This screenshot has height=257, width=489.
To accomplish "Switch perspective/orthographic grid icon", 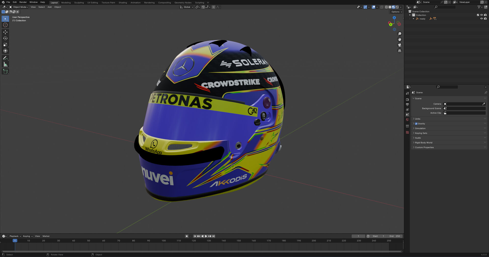I will click(400, 51).
